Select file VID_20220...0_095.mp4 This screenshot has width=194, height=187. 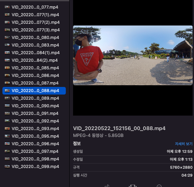(34, 136)
